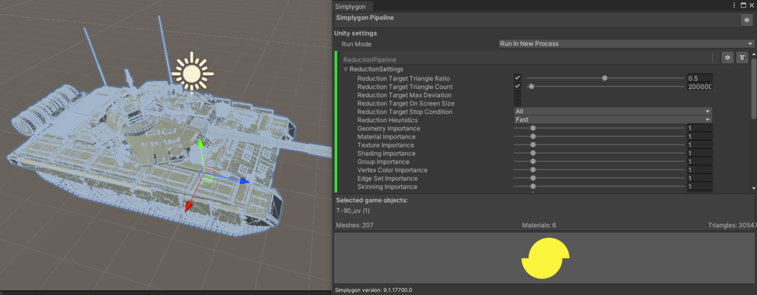The image size is (757, 295).
Task: Collapse the ReductionSettings section
Action: tap(346, 70)
